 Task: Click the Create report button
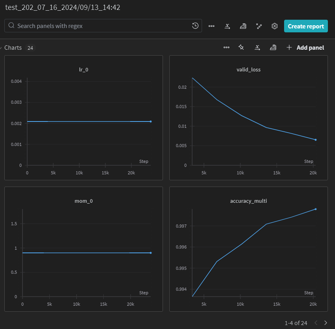306,26
